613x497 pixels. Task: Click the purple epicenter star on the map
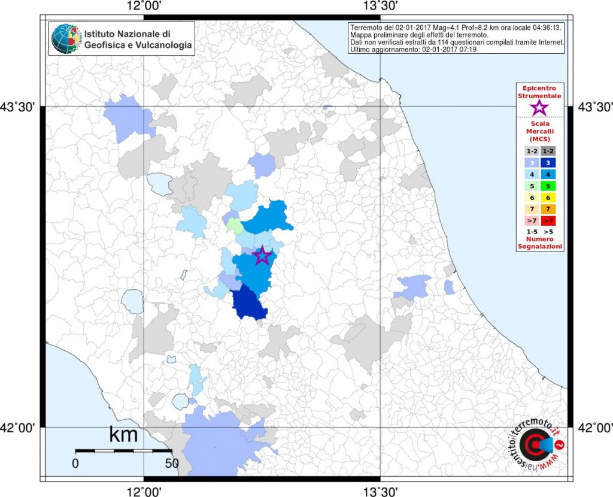click(262, 256)
